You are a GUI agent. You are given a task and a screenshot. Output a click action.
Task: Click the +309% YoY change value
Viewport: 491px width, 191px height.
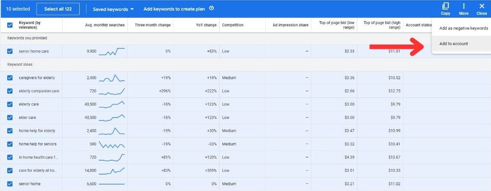pos(211,171)
